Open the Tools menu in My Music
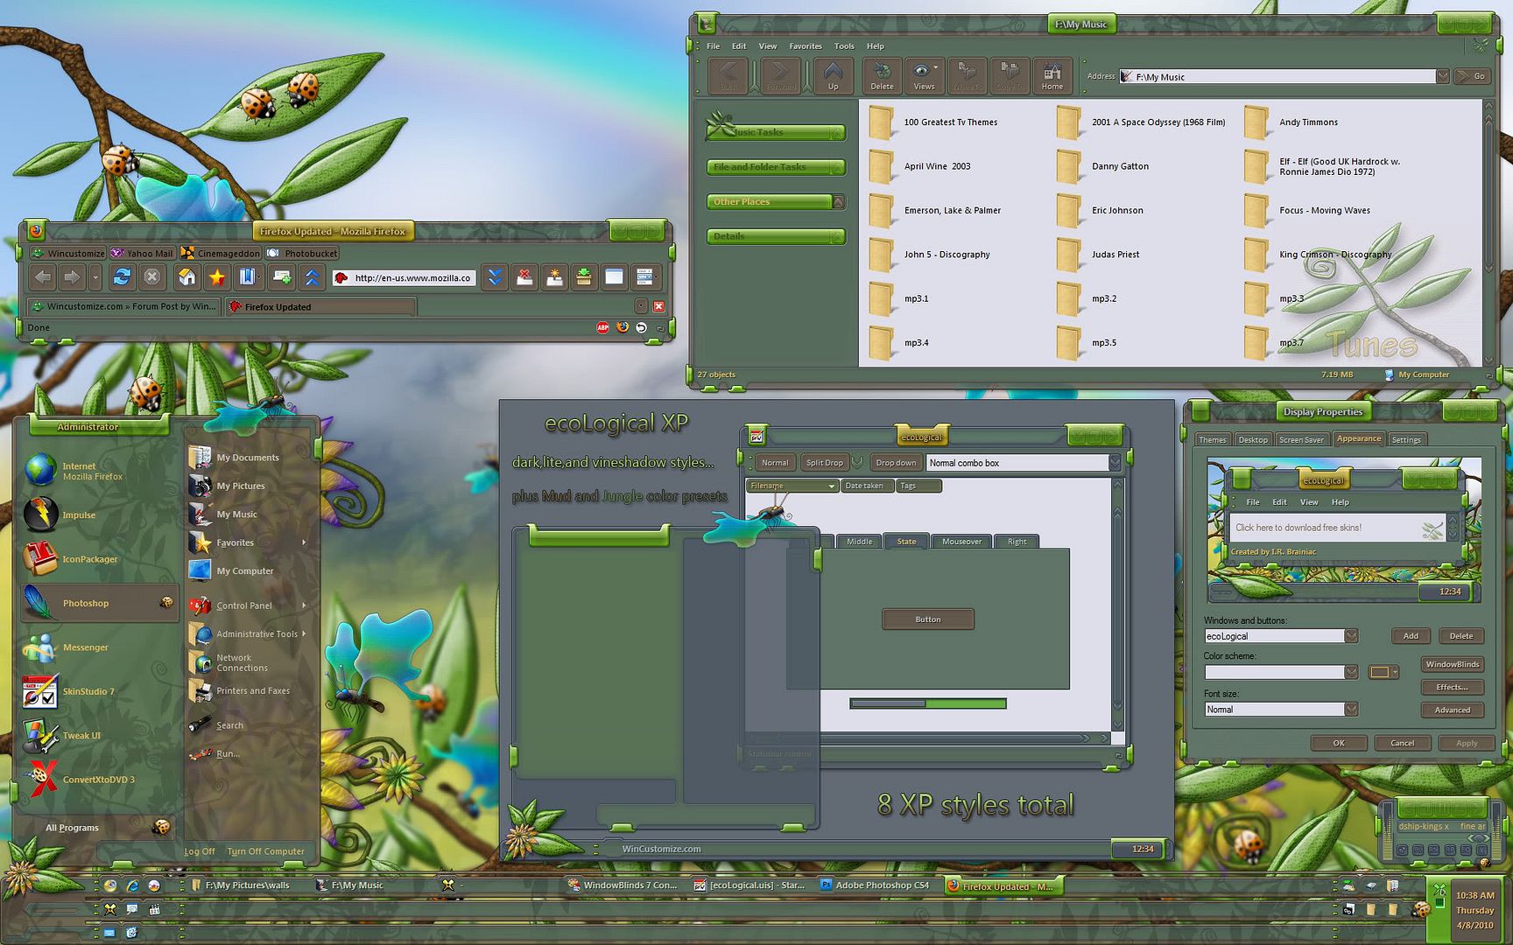The height and width of the screenshot is (945, 1513). point(844,46)
